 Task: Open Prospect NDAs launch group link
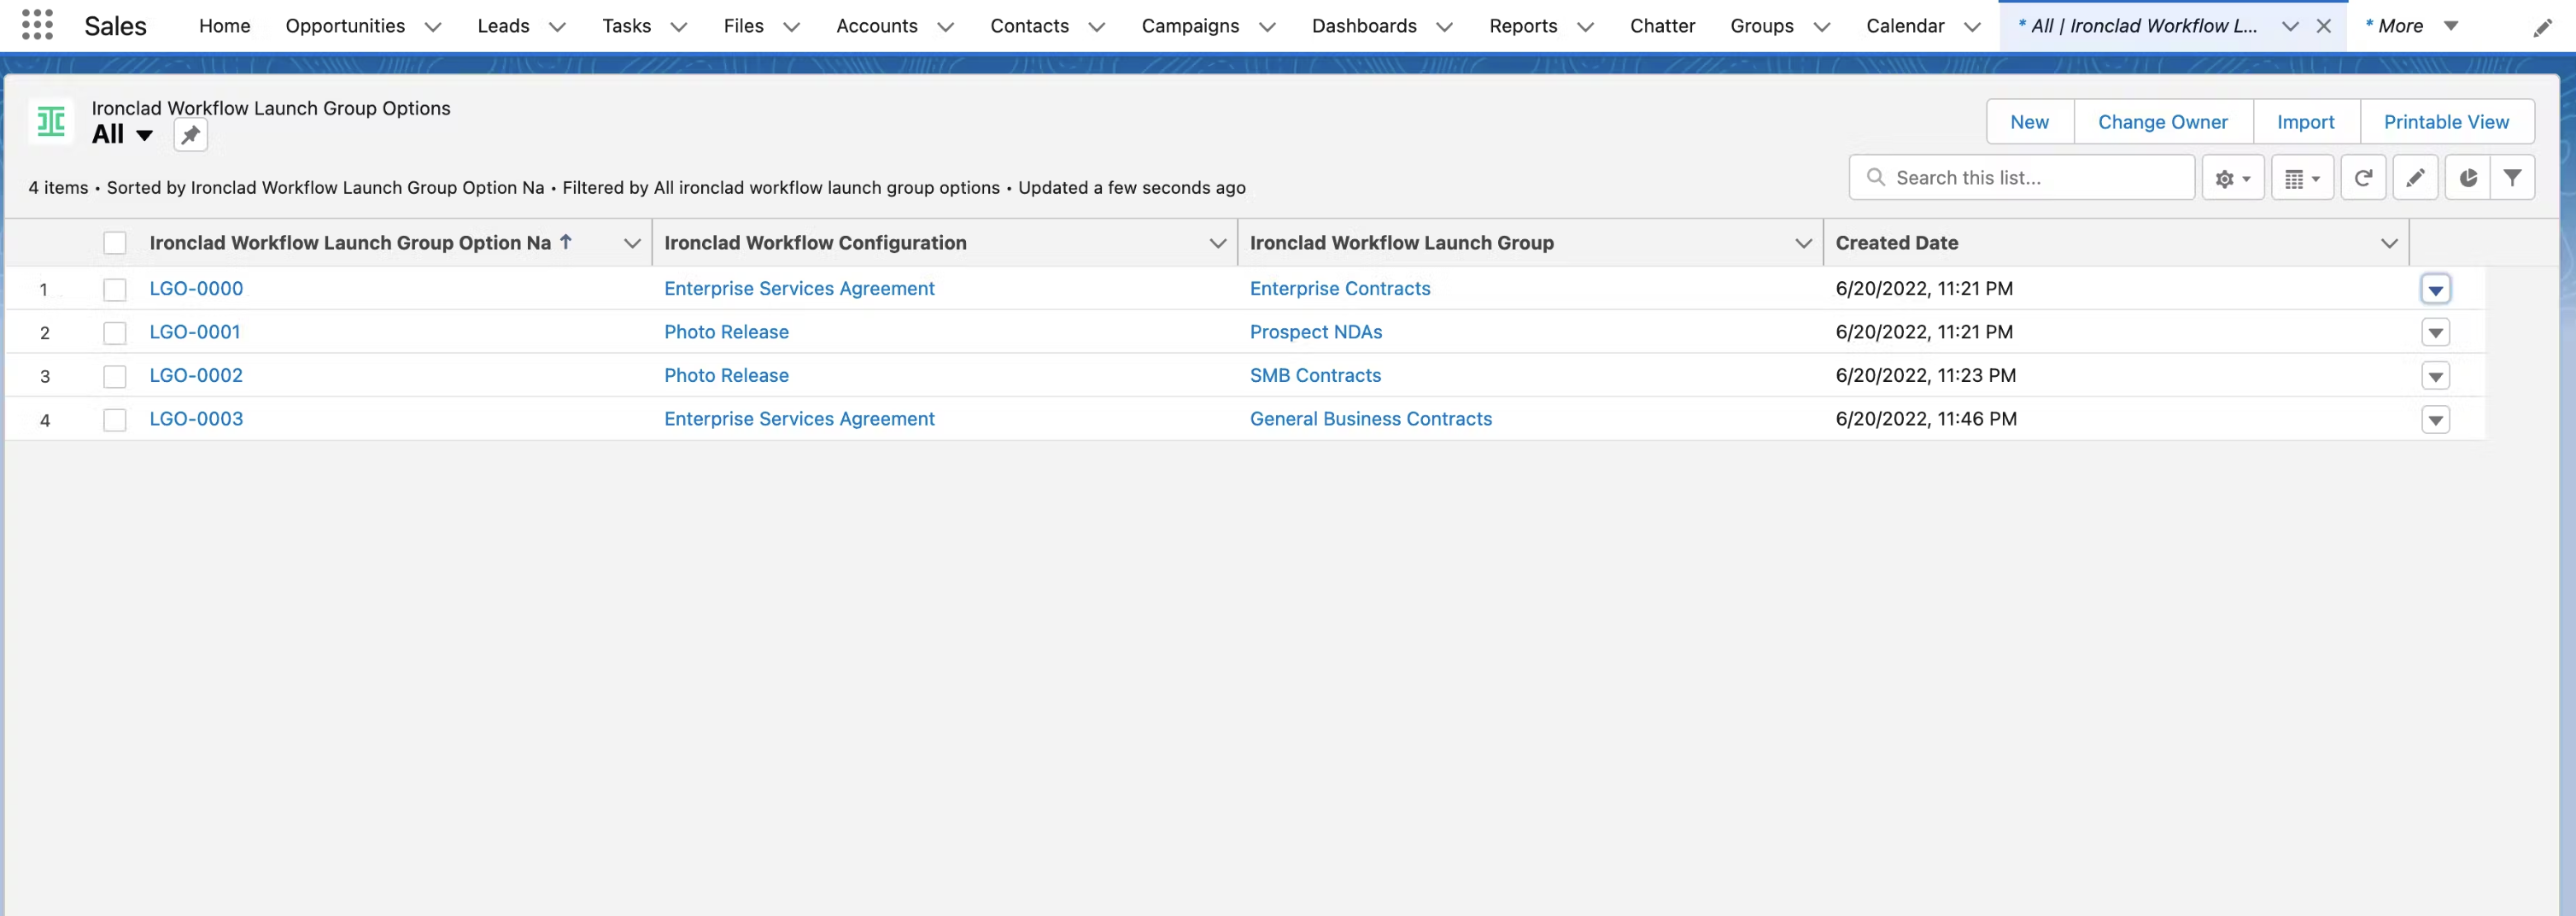click(1316, 332)
